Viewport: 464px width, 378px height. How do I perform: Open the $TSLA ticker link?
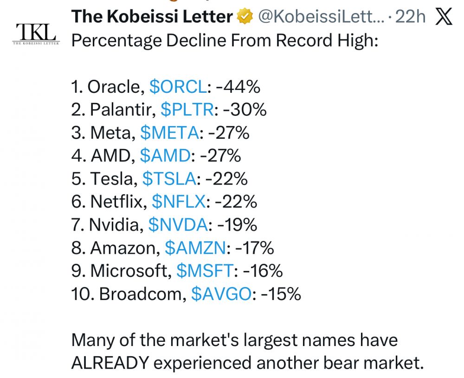[x=170, y=179]
